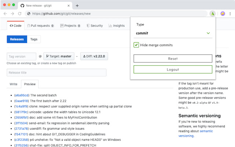Open commit link 3ff1504
This screenshot has height=147, width=235.
click(x=21, y=123)
